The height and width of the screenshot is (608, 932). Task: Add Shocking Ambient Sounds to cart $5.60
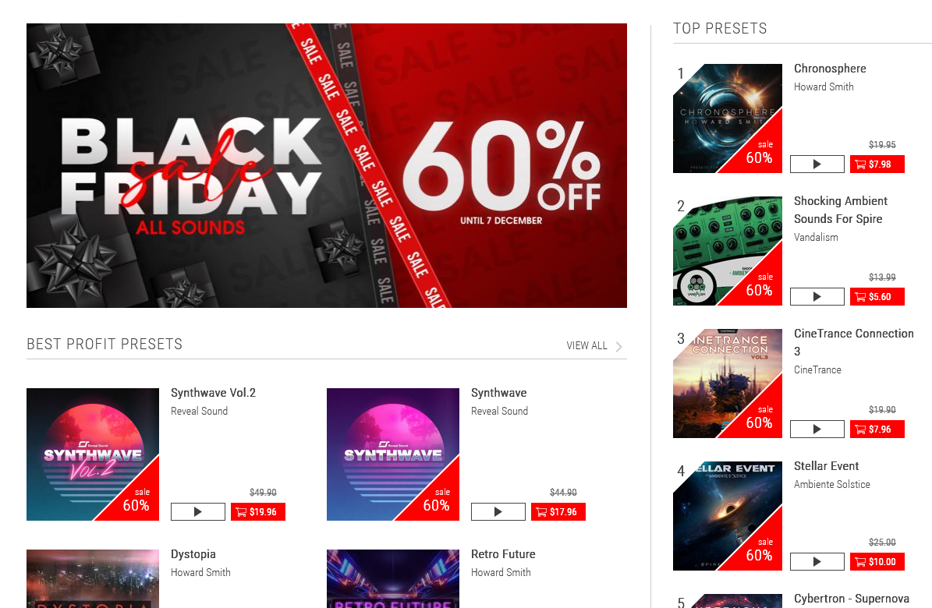tap(877, 296)
